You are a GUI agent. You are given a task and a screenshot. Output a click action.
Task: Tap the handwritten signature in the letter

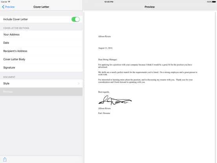(115, 100)
